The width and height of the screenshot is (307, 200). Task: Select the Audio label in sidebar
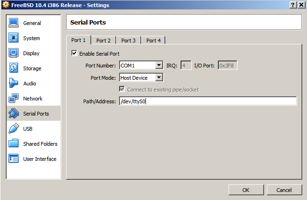tap(30, 83)
